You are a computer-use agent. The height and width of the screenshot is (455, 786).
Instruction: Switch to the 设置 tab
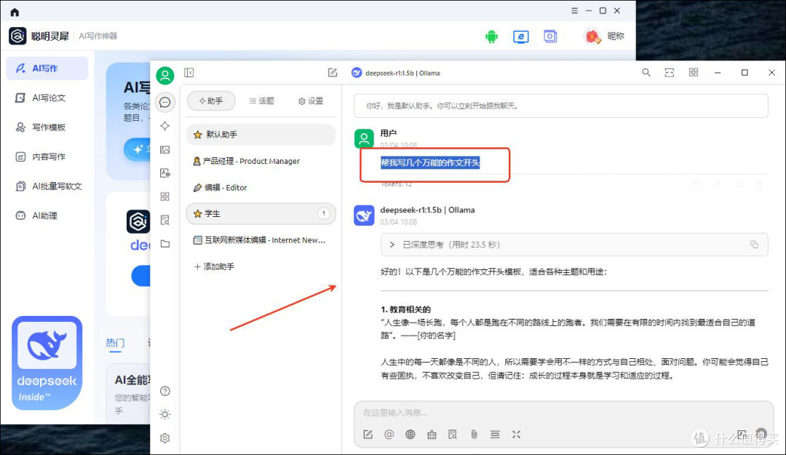pyautogui.click(x=311, y=101)
